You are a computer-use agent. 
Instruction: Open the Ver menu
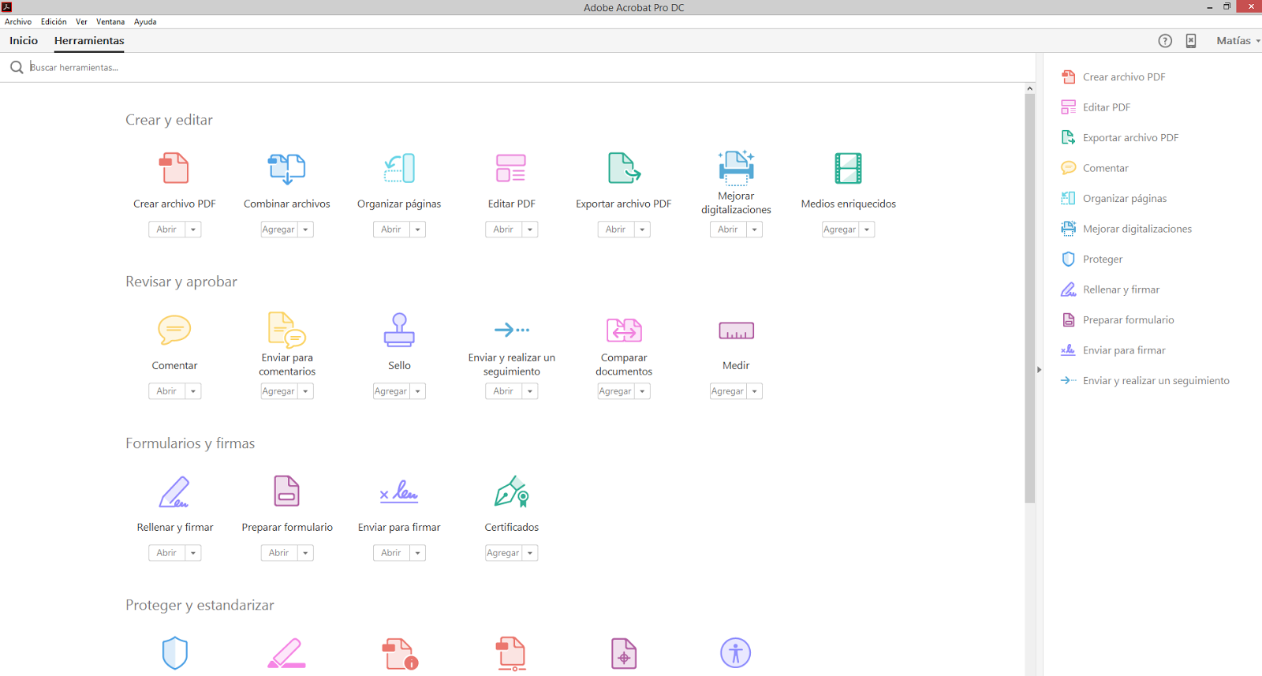(81, 22)
